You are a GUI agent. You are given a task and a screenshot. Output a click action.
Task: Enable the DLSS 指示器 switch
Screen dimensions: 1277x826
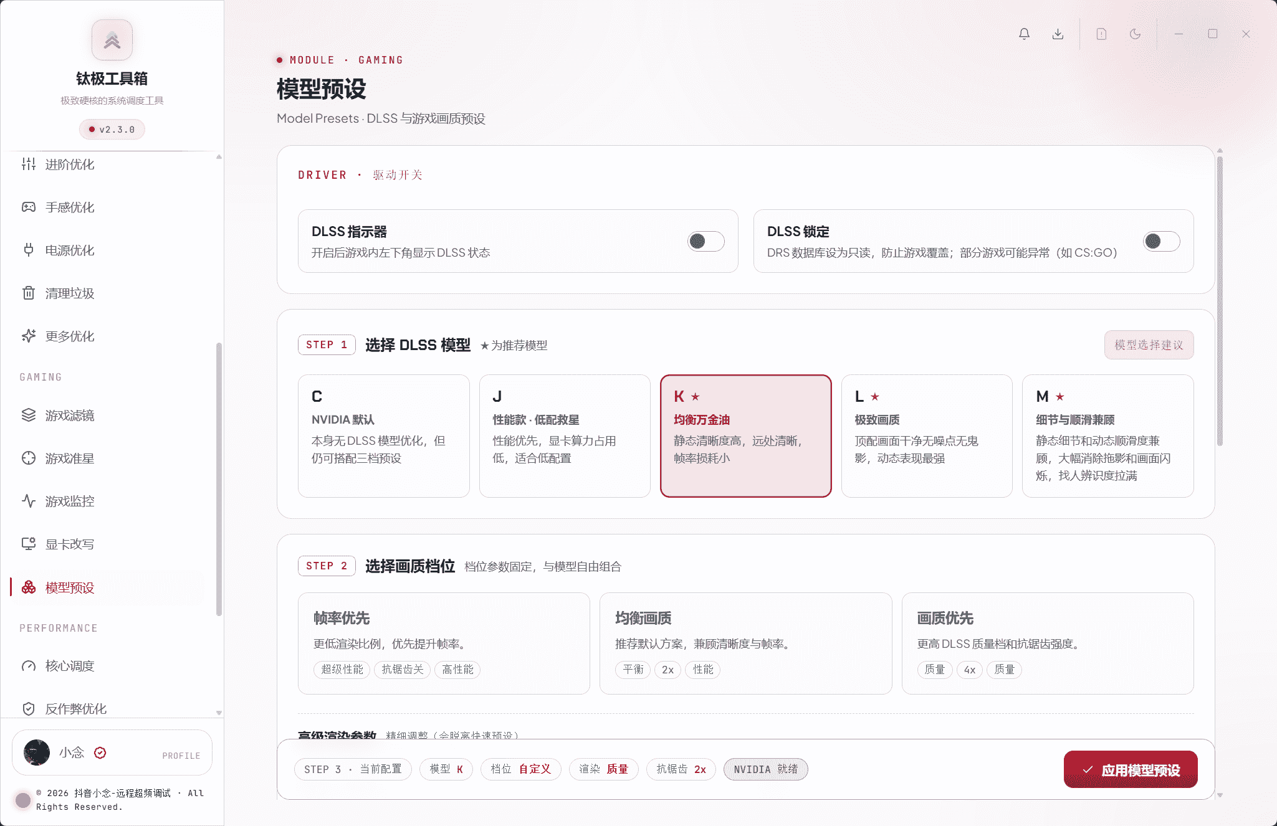tap(705, 241)
